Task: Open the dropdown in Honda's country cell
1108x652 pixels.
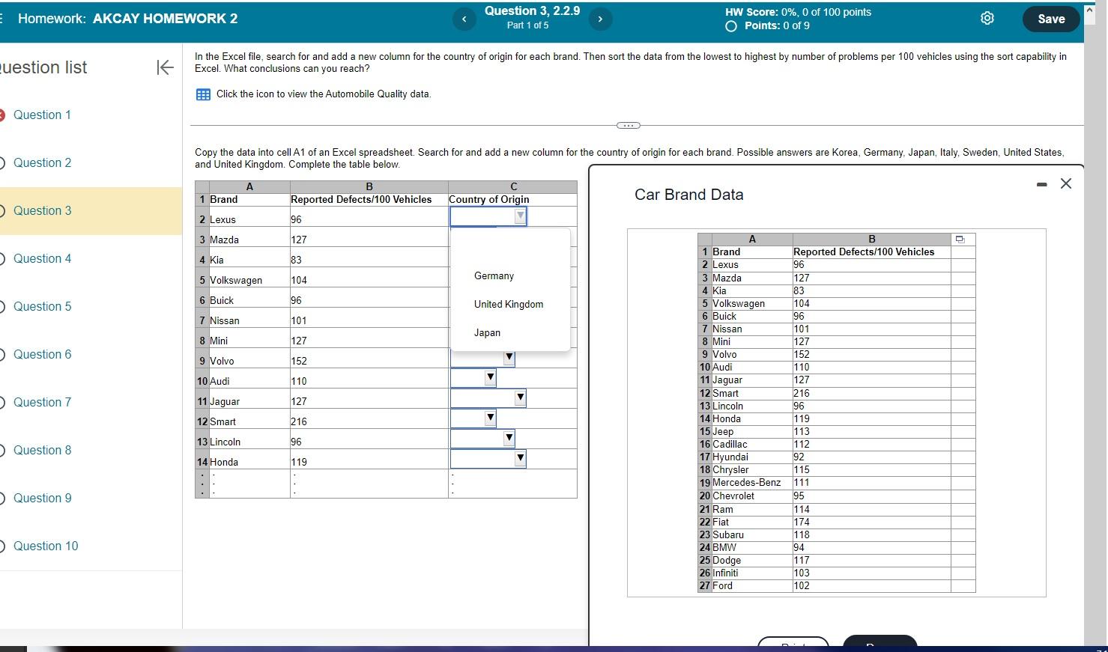Action: point(519,458)
